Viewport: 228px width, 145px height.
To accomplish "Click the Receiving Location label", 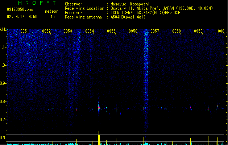I will (x=84, y=8).
